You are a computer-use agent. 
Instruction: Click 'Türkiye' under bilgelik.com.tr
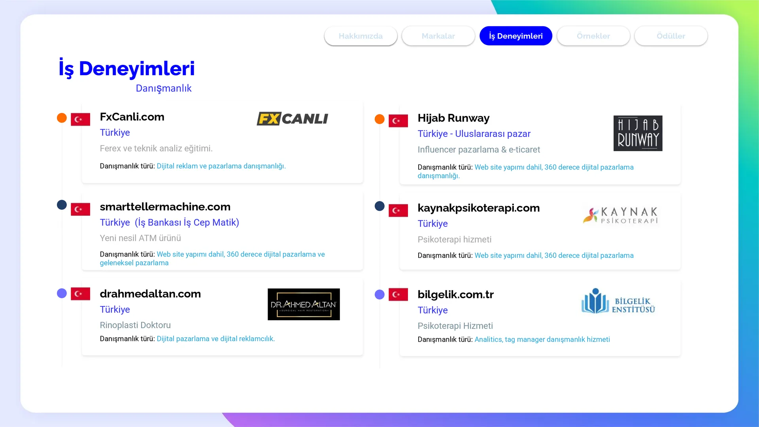(x=433, y=310)
